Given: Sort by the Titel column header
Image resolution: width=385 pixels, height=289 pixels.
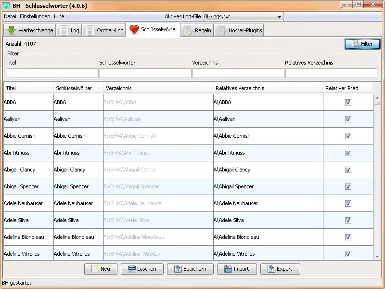Looking at the screenshot, I should [x=28, y=88].
